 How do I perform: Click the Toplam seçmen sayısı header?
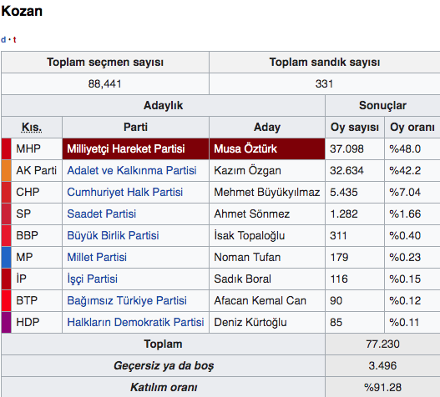tap(105, 63)
